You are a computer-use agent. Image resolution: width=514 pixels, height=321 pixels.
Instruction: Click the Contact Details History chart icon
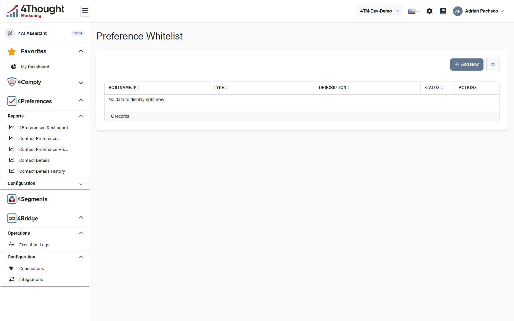tap(12, 171)
